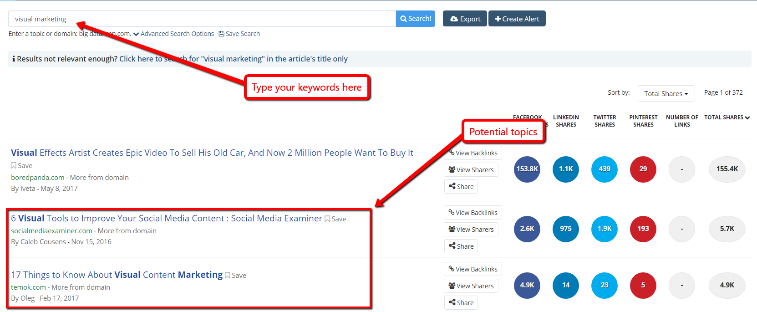The width and height of the screenshot is (757, 312).
Task: Open the 17 Things to Know article title
Action: tap(117, 275)
